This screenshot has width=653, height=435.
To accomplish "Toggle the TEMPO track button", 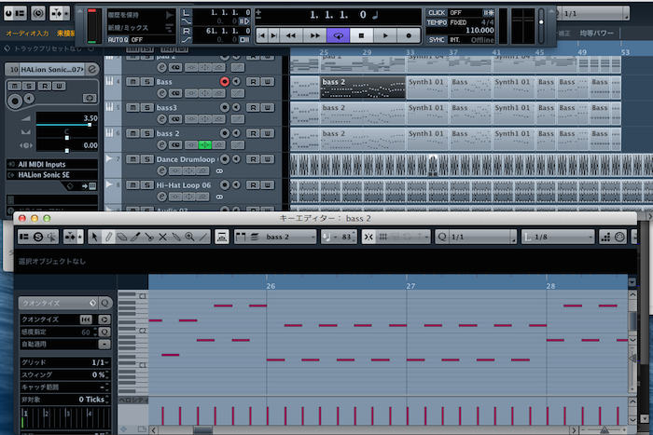I will point(437,22).
